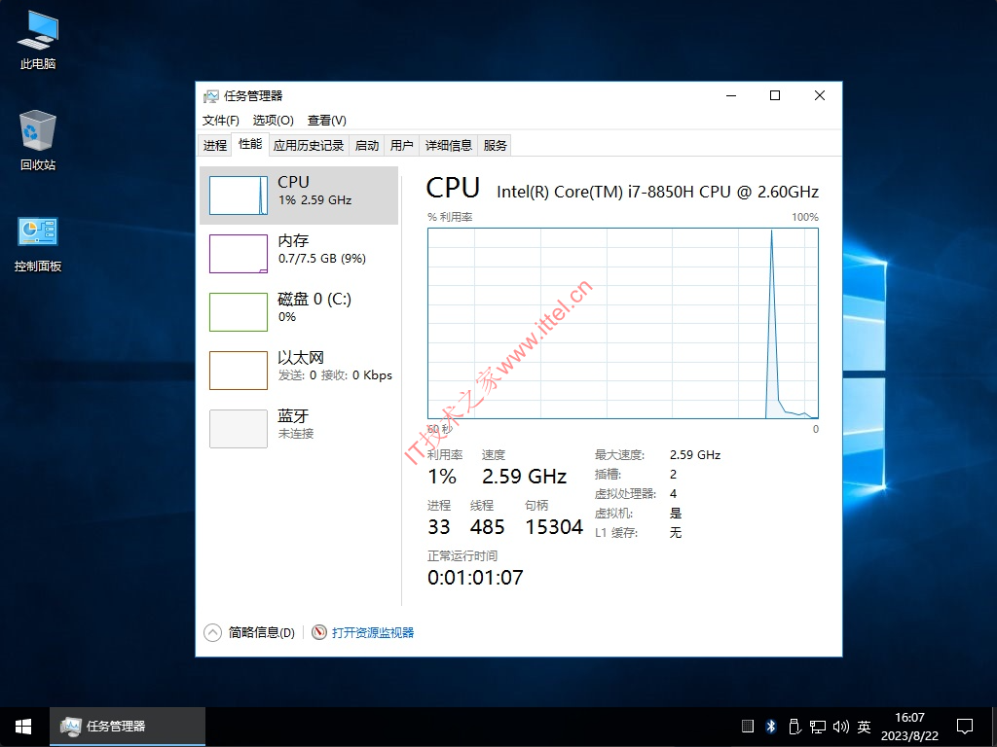Viewport: 997px width, 747px height.
Task: Open the volume control in the tray
Action: [840, 726]
